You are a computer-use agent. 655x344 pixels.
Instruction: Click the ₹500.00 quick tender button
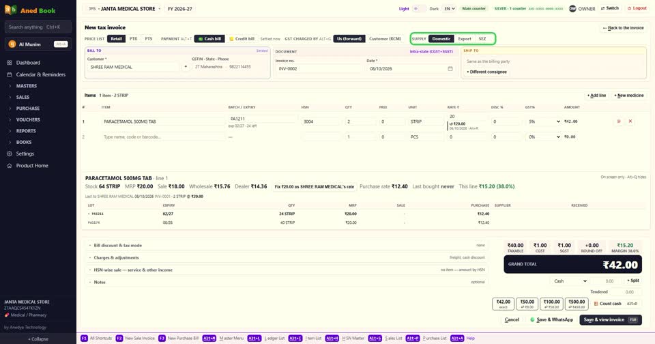pyautogui.click(x=577, y=304)
